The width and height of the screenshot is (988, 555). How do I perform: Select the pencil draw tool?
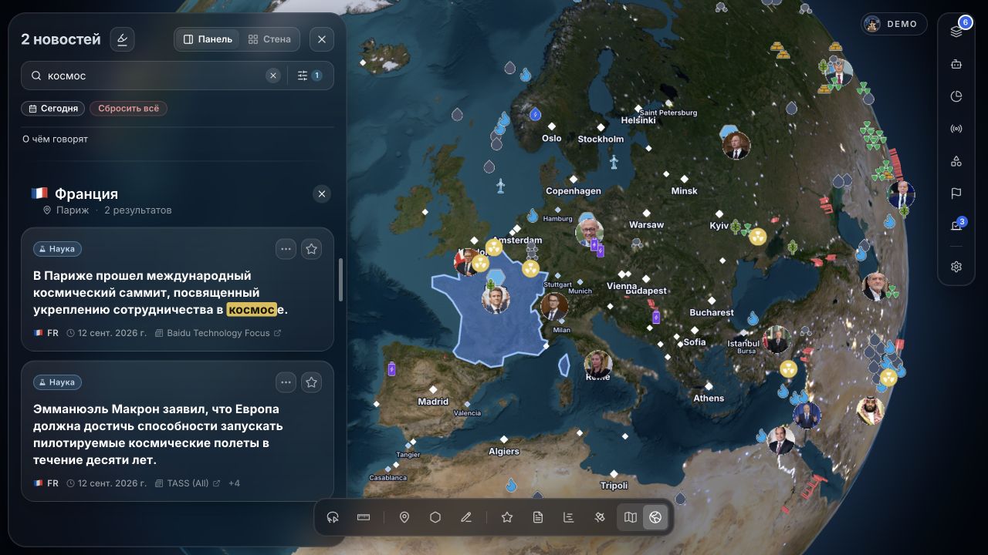pos(466,517)
